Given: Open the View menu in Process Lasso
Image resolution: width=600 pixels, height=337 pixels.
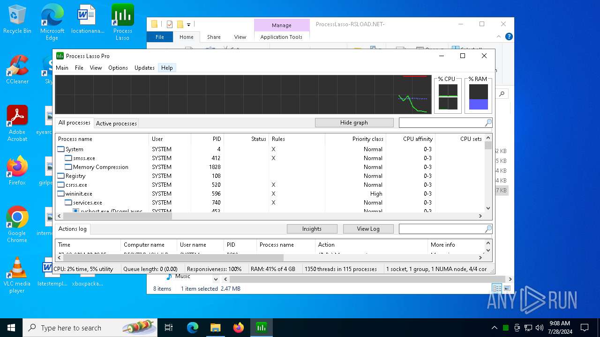Looking at the screenshot, I should (96, 68).
